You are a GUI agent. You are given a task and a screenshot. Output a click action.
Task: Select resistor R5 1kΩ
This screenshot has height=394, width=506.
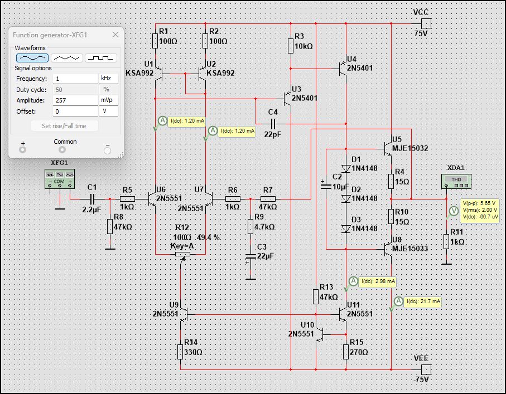pos(127,199)
